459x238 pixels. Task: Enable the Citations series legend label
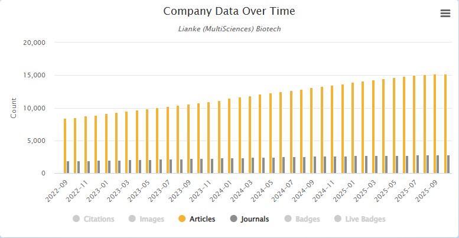click(x=99, y=219)
